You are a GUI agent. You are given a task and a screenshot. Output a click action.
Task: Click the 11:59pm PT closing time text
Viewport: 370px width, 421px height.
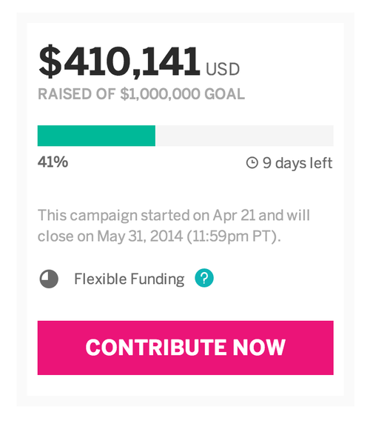233,236
